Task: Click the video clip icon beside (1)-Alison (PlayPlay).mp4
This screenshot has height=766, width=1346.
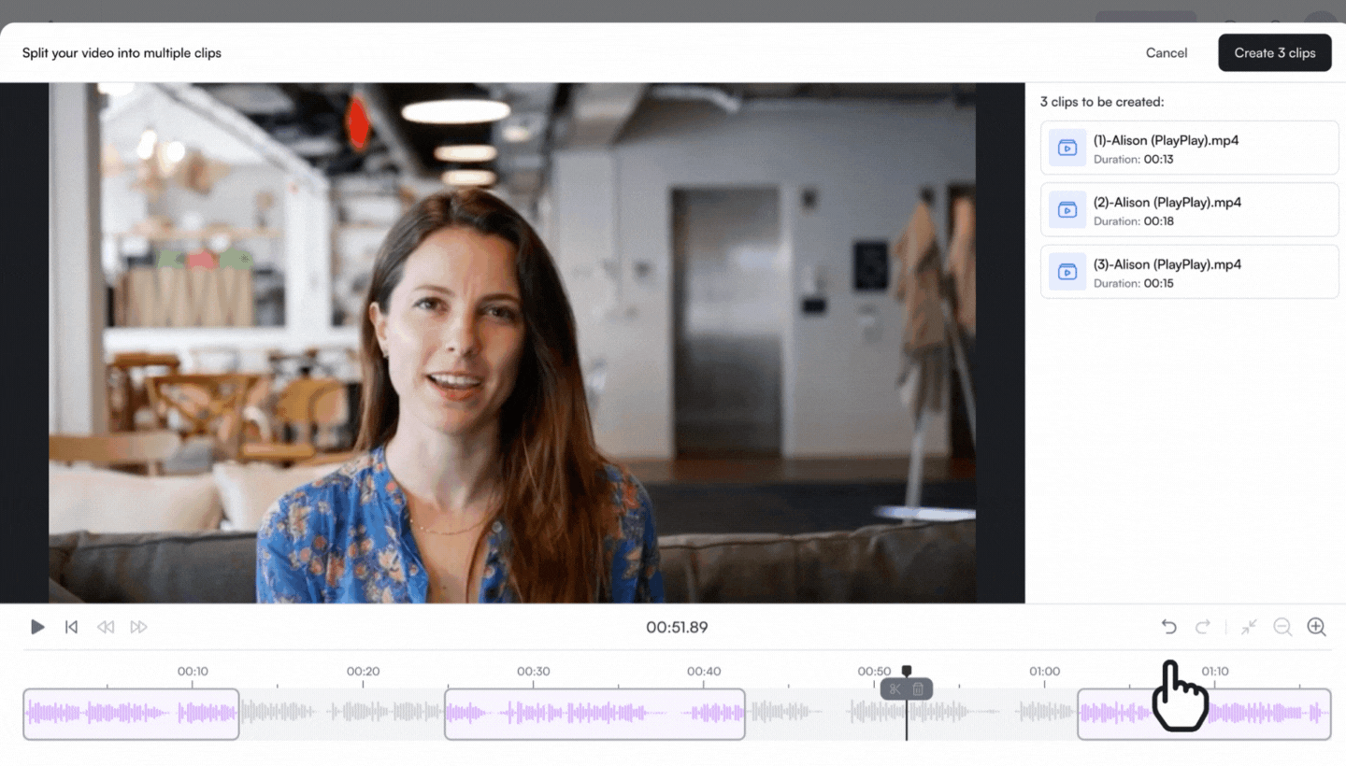Action: point(1067,147)
